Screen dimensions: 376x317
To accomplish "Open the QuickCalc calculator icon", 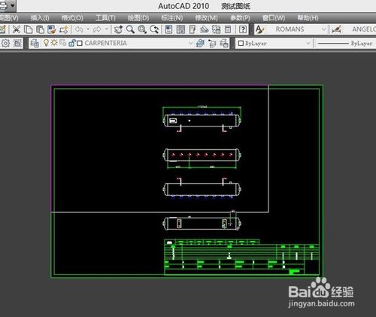I will pyautogui.click(x=228, y=29).
